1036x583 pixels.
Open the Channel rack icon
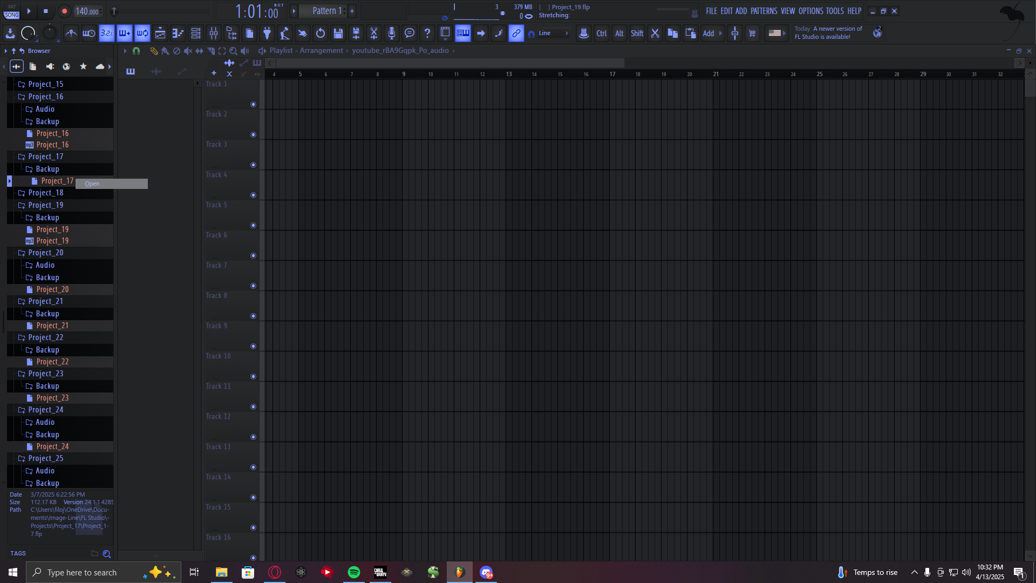tap(196, 33)
